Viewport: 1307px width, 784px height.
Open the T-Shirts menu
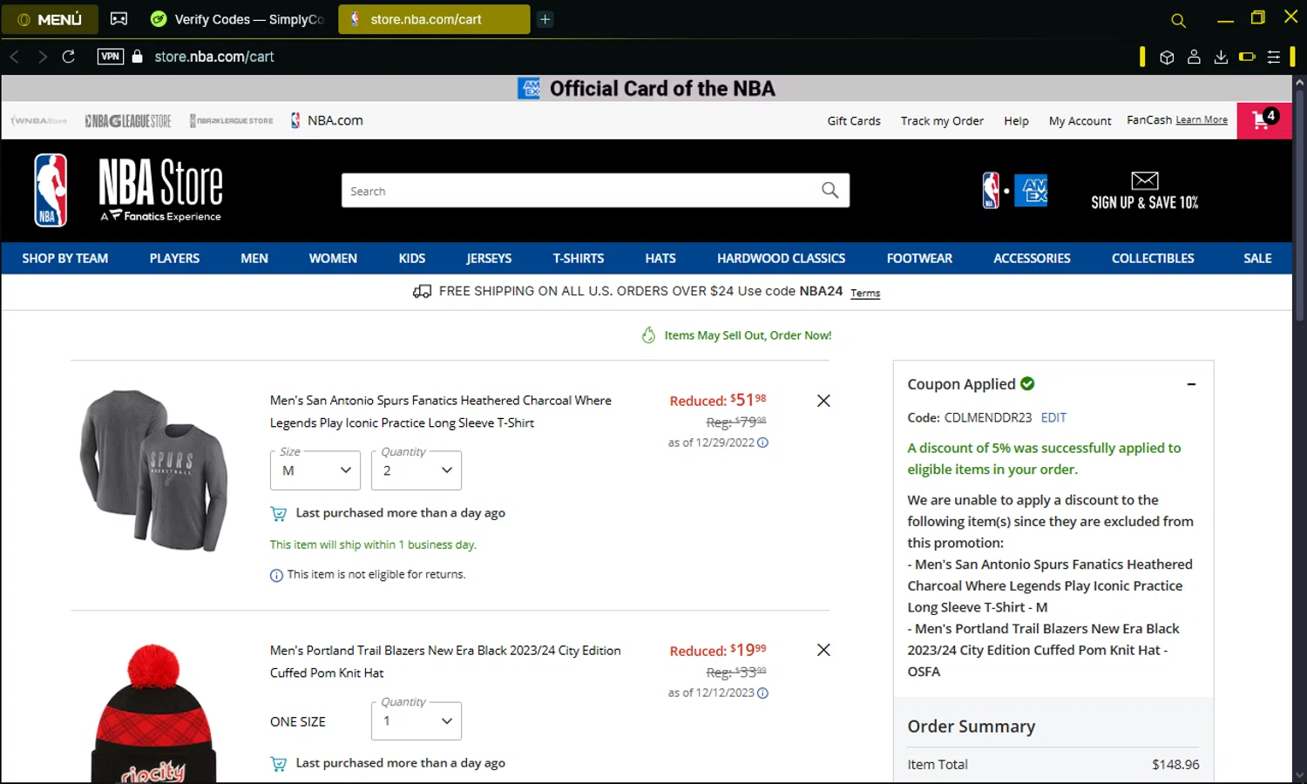tap(579, 259)
